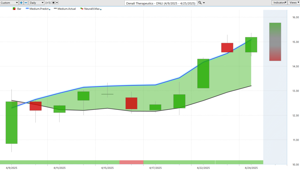
Task: Click the small black plus forecast button
Action: 53,3
